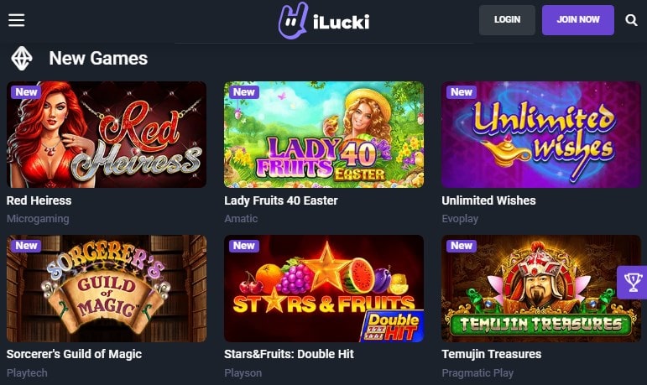The height and width of the screenshot is (385, 647).
Task: Open Temujin Treasures game thumbnail
Action: pos(541,289)
